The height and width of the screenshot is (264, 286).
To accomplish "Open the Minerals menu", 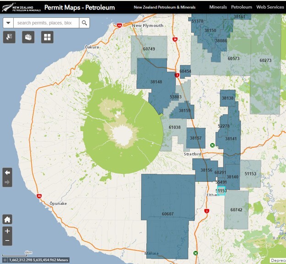I will pyautogui.click(x=218, y=7).
